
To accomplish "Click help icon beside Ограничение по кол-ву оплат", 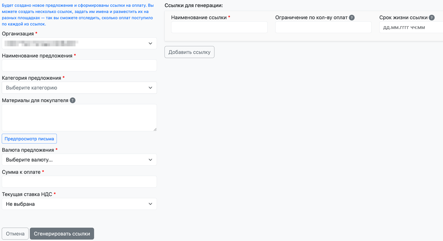I will coord(352,17).
